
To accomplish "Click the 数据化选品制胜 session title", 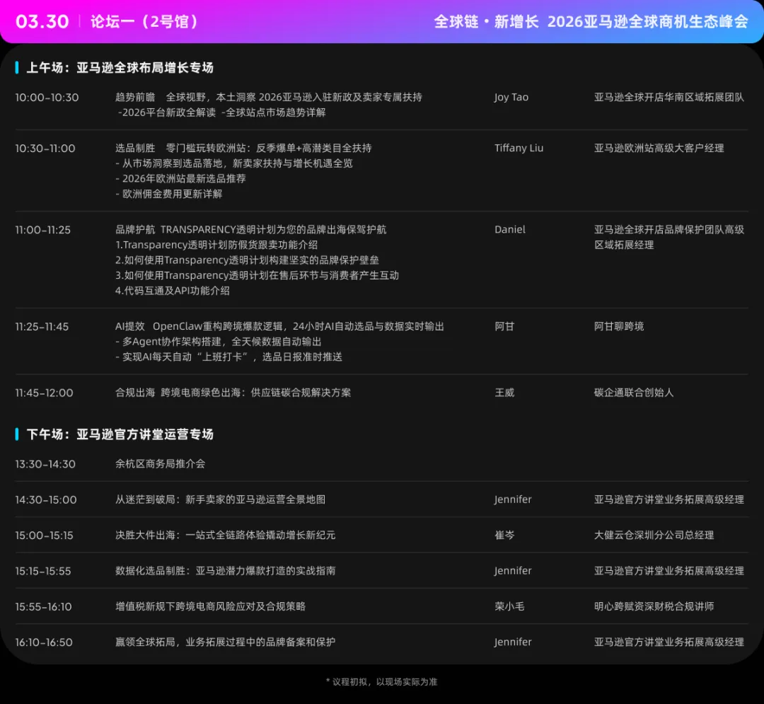I will (x=226, y=571).
